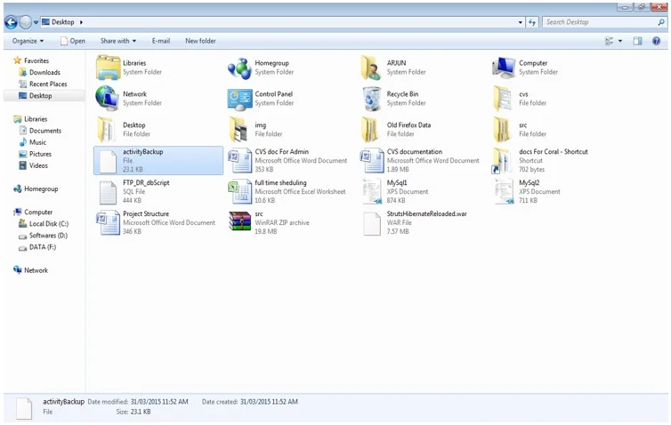This screenshot has height=425, width=671.
Task: Select the img folder icon
Action: point(238,130)
